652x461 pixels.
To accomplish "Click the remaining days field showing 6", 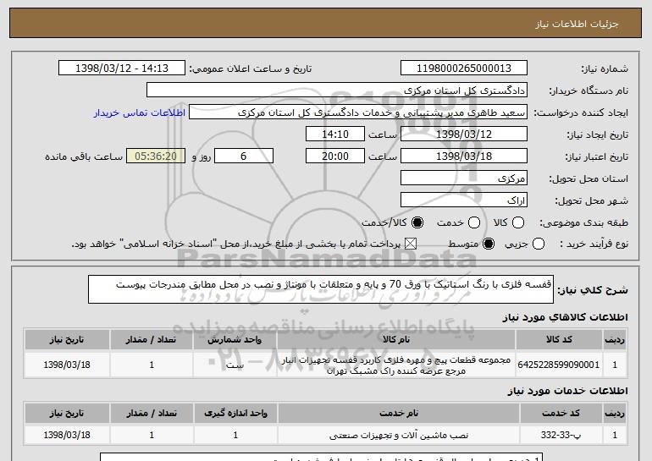I will (244, 156).
